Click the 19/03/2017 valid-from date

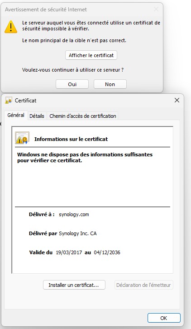(x=69, y=252)
